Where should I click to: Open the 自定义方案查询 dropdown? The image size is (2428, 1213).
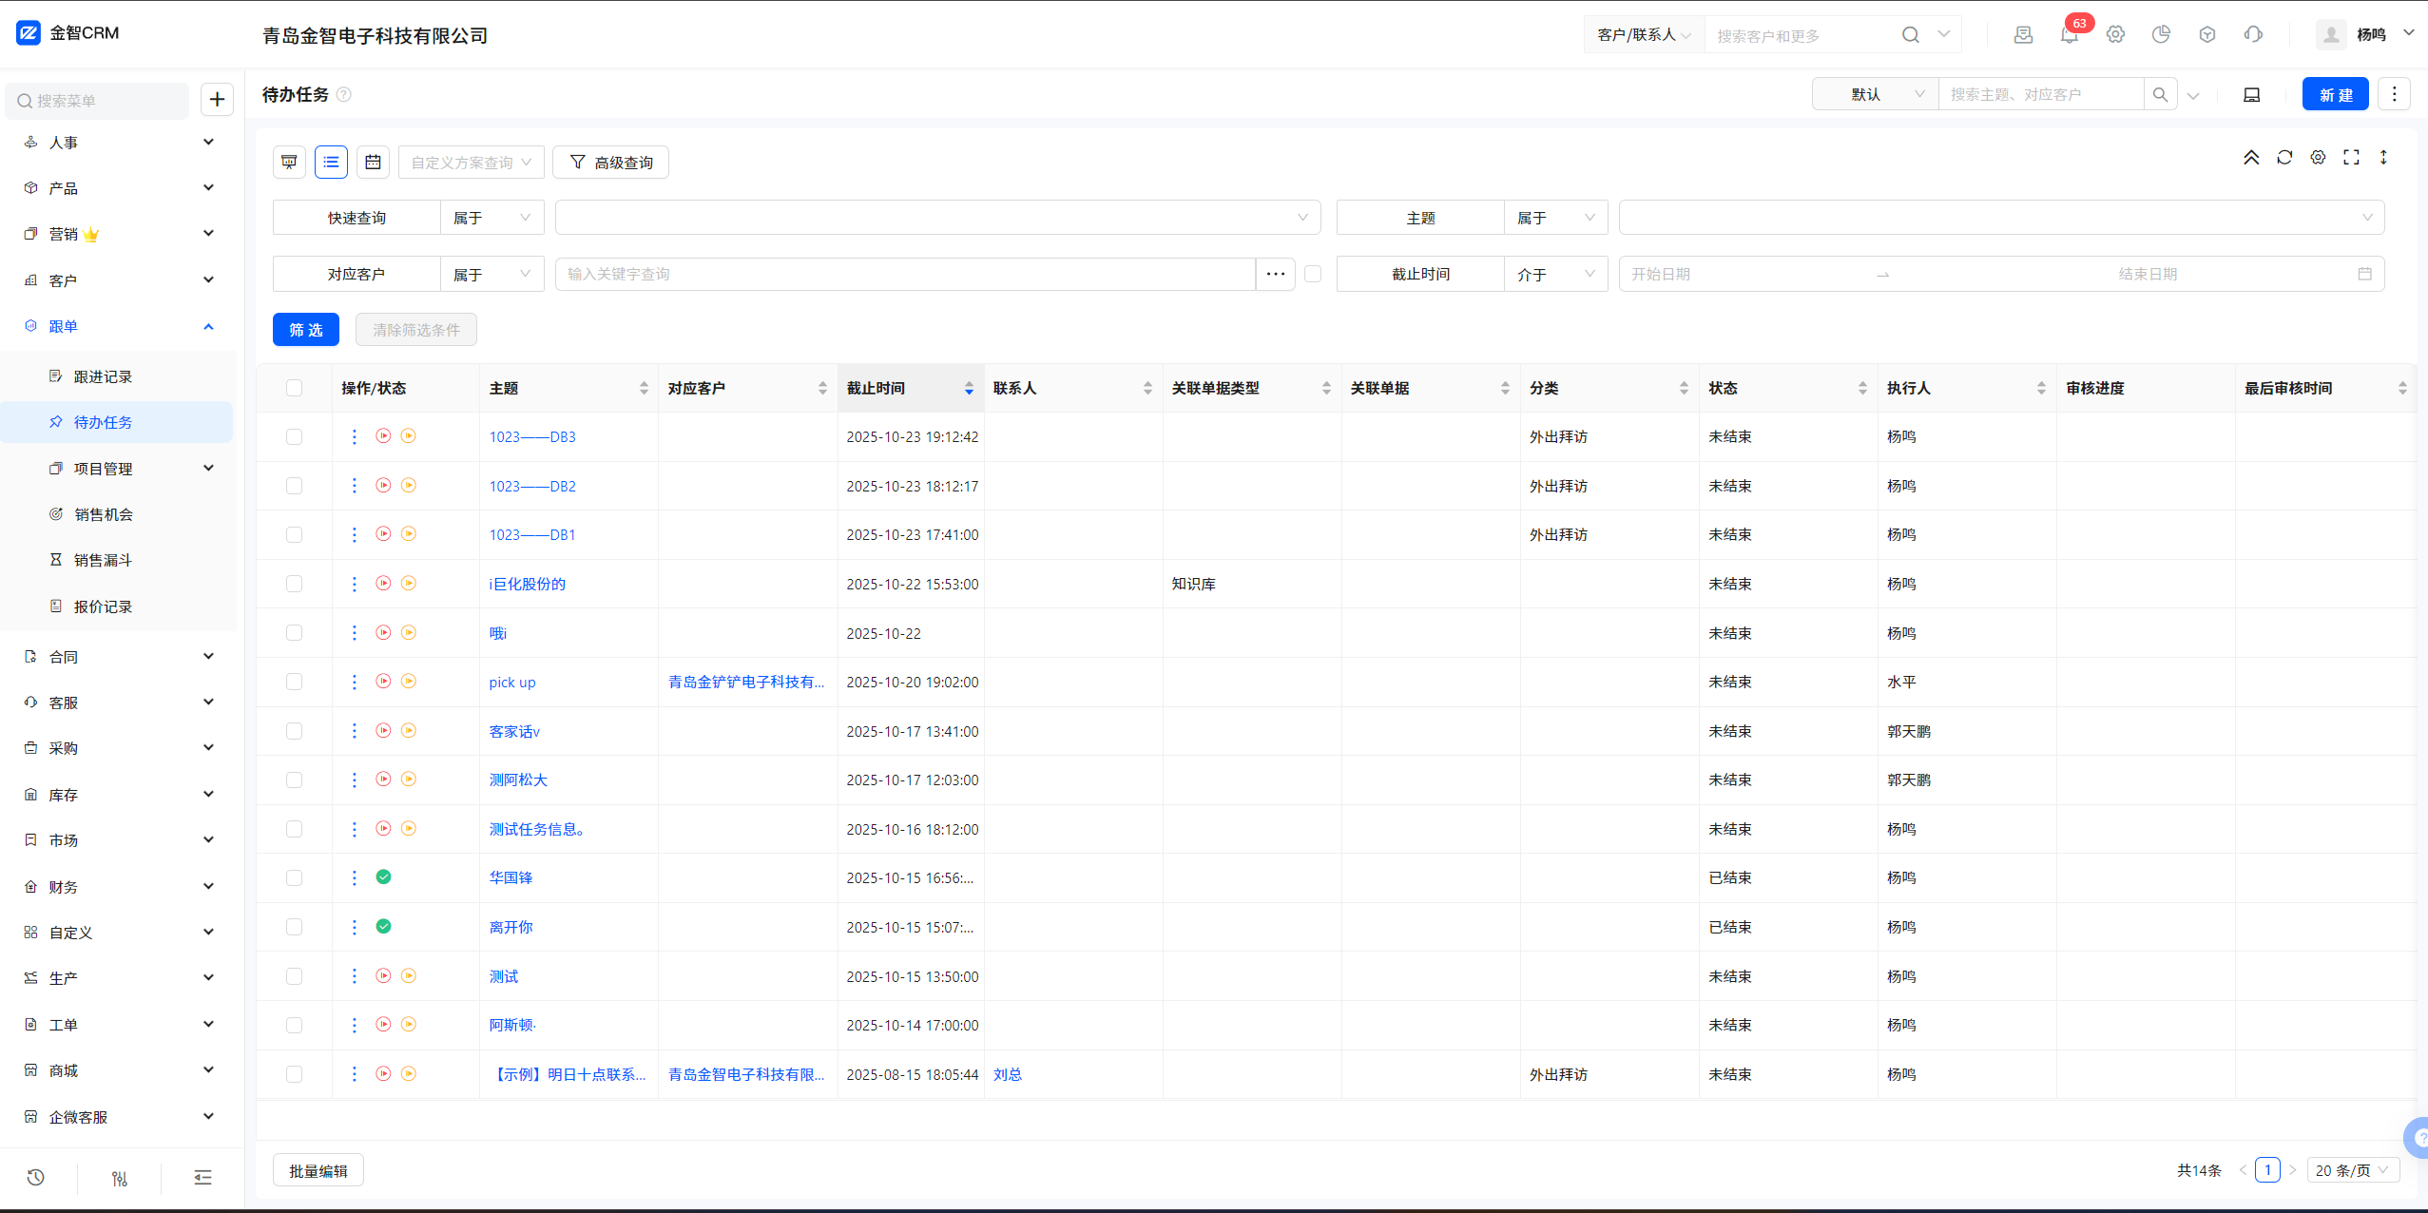pos(471,163)
